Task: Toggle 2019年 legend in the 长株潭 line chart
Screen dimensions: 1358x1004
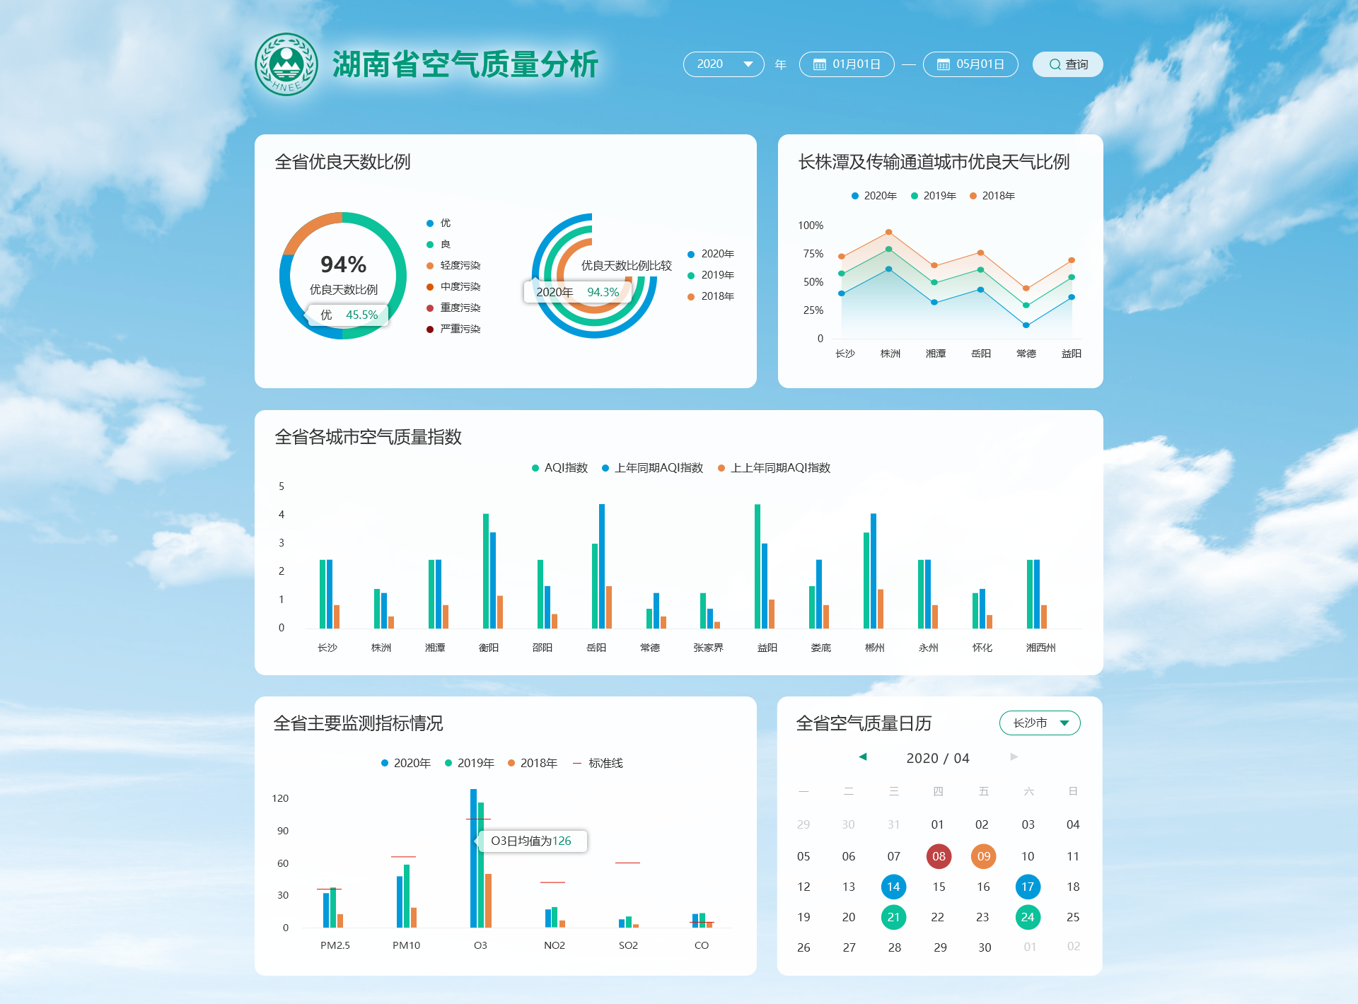Action: point(934,196)
